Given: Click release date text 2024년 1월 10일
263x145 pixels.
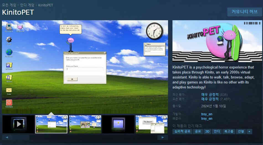Looking at the screenshot, I should pyautogui.click(x=213, y=106).
